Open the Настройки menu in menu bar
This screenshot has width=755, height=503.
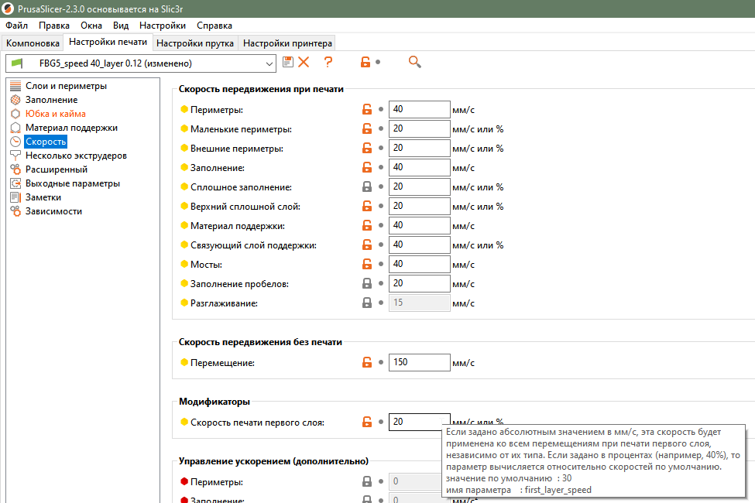pos(162,26)
